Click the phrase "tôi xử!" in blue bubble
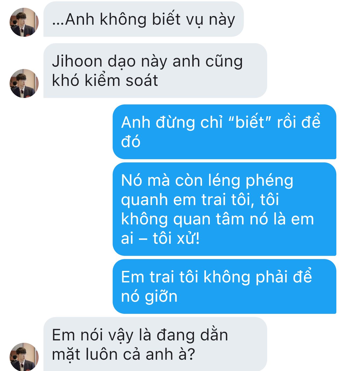 pyautogui.click(x=176, y=238)
